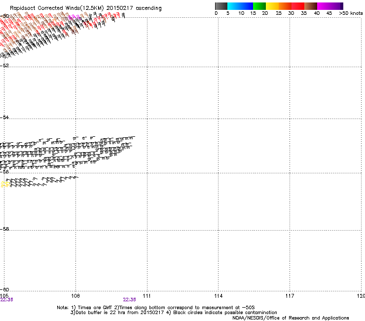365x321 pixels.
Task: Click the '108' longitude axis label
Action: click(x=75, y=296)
